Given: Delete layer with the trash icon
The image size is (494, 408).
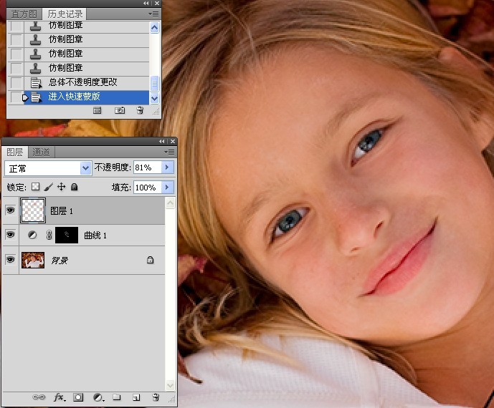Looking at the screenshot, I should coord(156,397).
